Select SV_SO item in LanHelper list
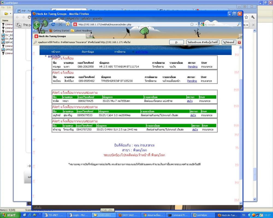Viewport: 273px width, 218px height. (7, 35)
